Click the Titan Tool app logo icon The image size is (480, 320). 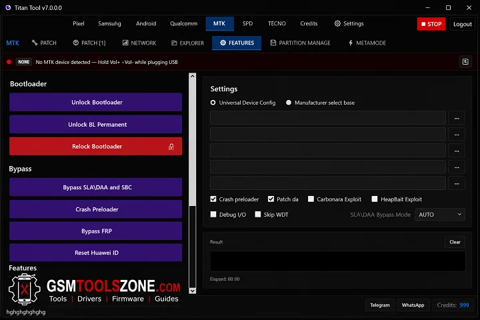[x=8, y=7]
